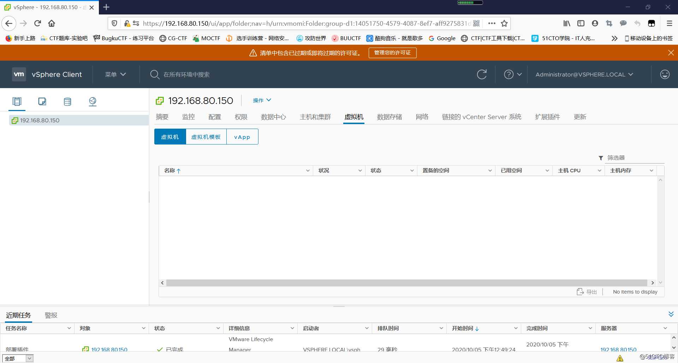The height and width of the screenshot is (363, 678).
Task: Open the 菜单 dropdown menu
Action: tap(115, 74)
